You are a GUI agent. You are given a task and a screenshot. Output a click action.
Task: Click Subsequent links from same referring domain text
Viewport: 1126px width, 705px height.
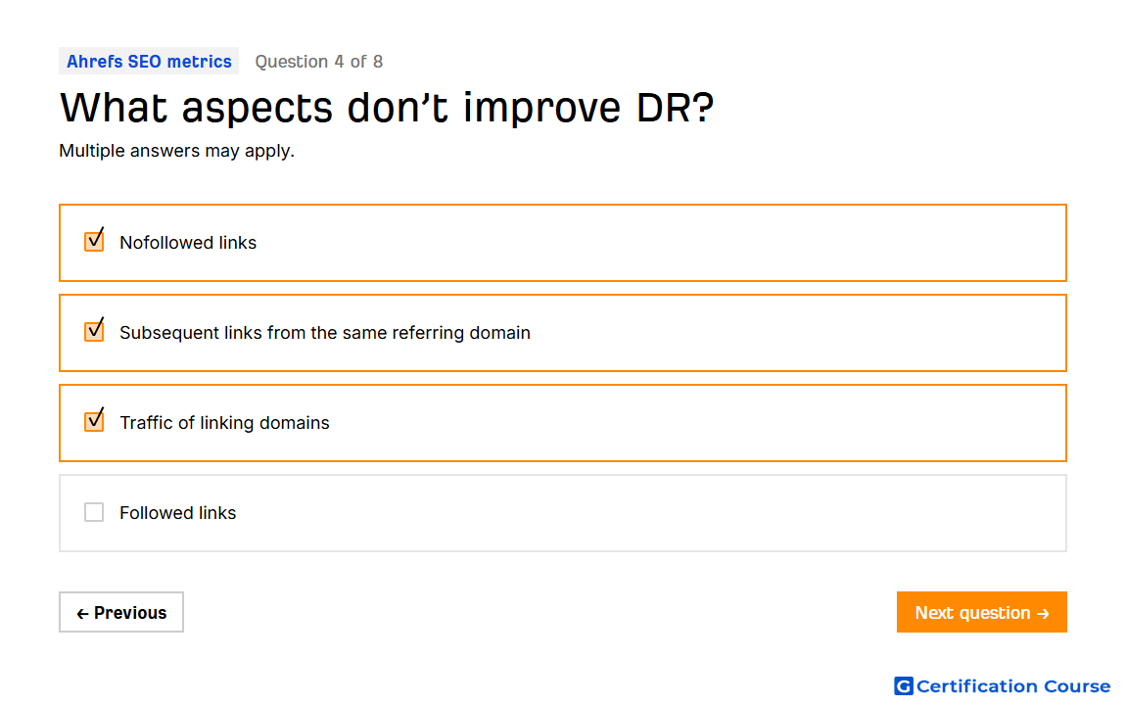click(325, 333)
